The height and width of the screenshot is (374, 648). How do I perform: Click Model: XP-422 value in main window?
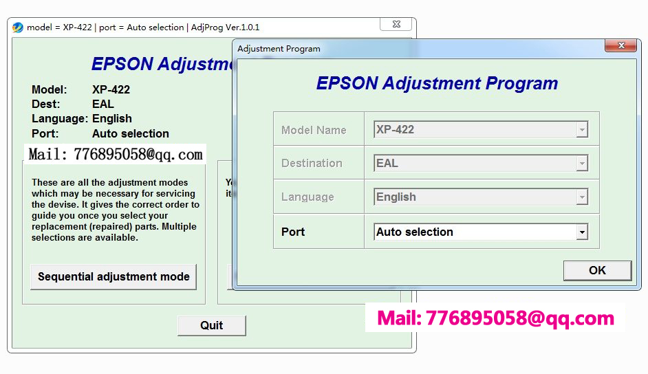coord(111,89)
